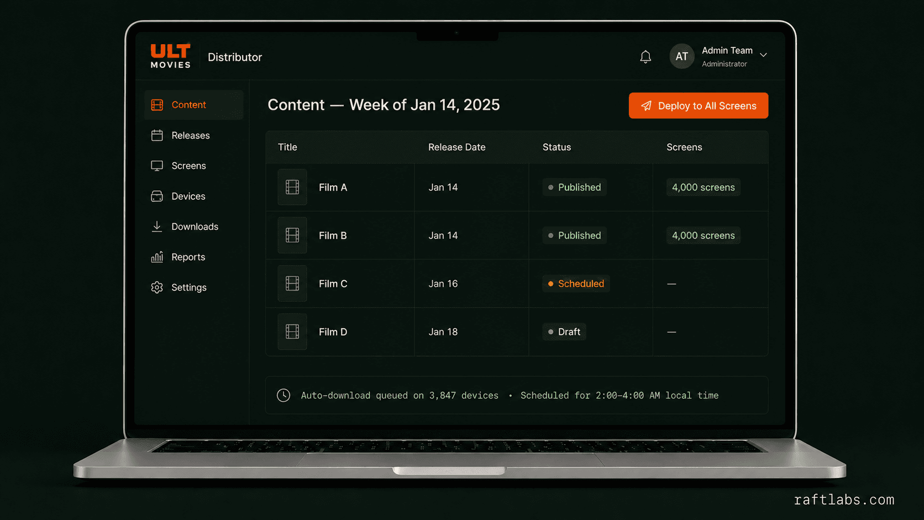Click the Jan 18 release date
This screenshot has width=924, height=520.
point(443,332)
